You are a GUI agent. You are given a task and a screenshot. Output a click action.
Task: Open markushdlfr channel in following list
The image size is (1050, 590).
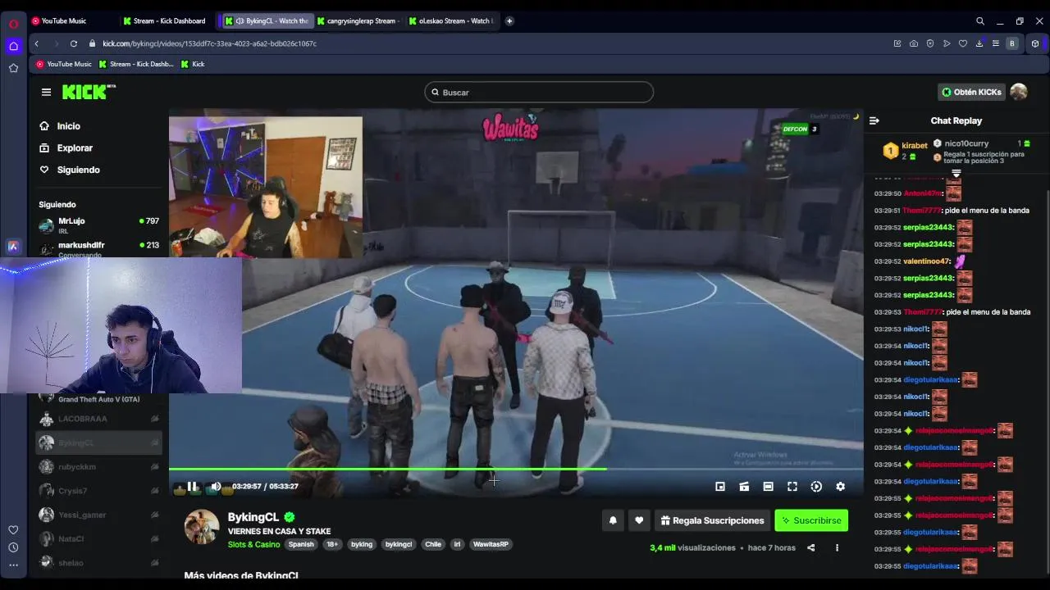coord(98,248)
